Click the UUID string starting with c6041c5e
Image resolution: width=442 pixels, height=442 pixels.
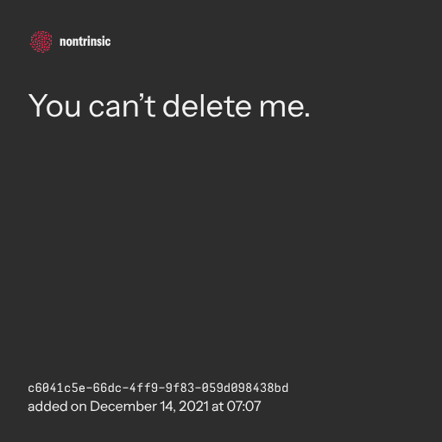[x=158, y=388]
